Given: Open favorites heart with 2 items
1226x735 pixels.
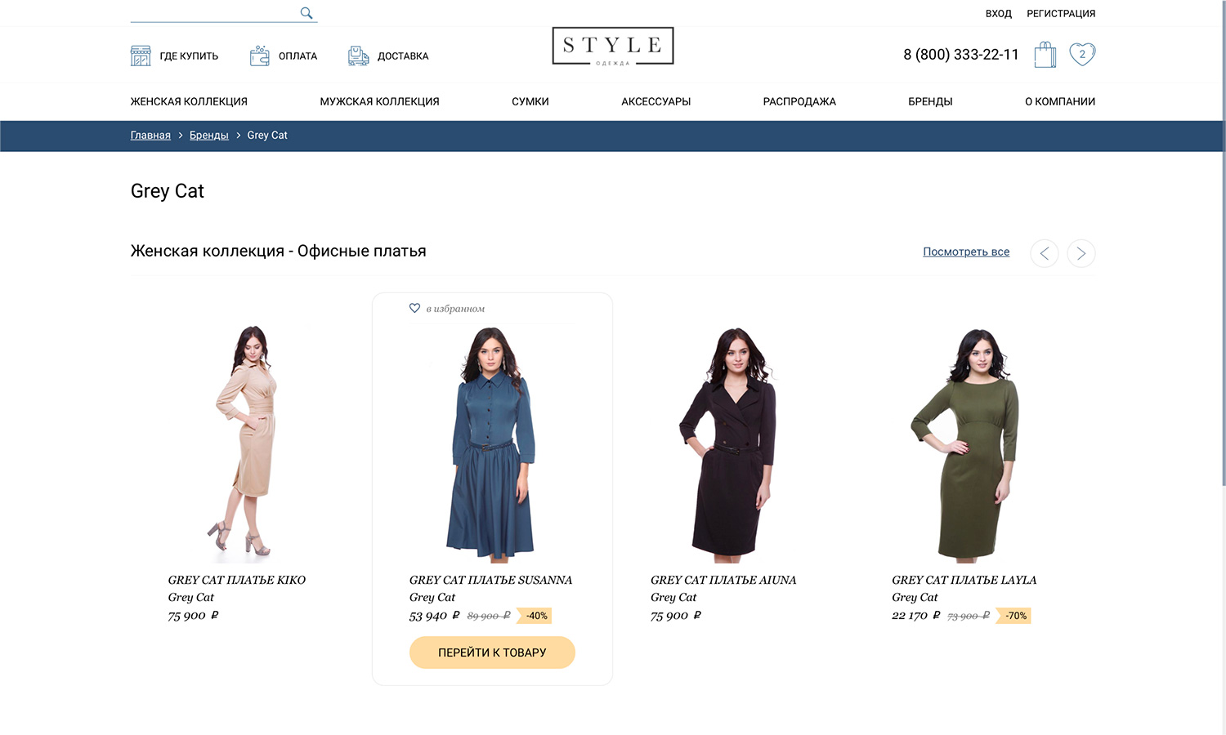Looking at the screenshot, I should click(x=1082, y=54).
